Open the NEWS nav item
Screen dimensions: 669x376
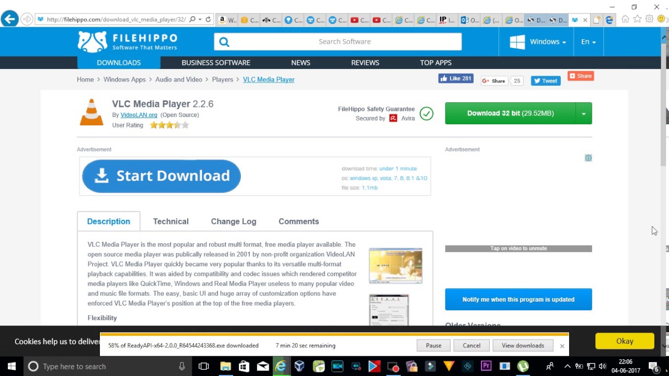301,63
